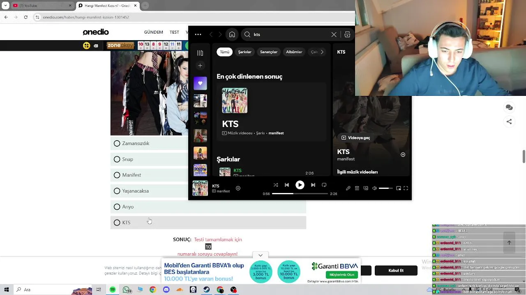The width and height of the screenshot is (526, 295).
Task: Open the Spotify browse icon beside search
Action: click(x=347, y=35)
